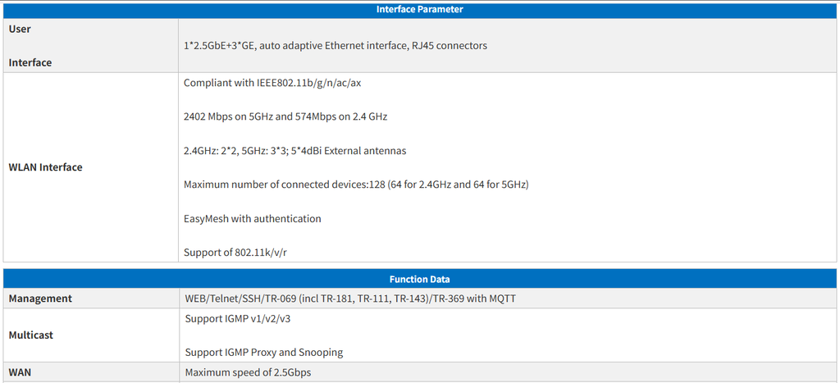This screenshot has width=840, height=383.
Task: Click the IGMP Proxy and Snooping line
Action: point(263,353)
